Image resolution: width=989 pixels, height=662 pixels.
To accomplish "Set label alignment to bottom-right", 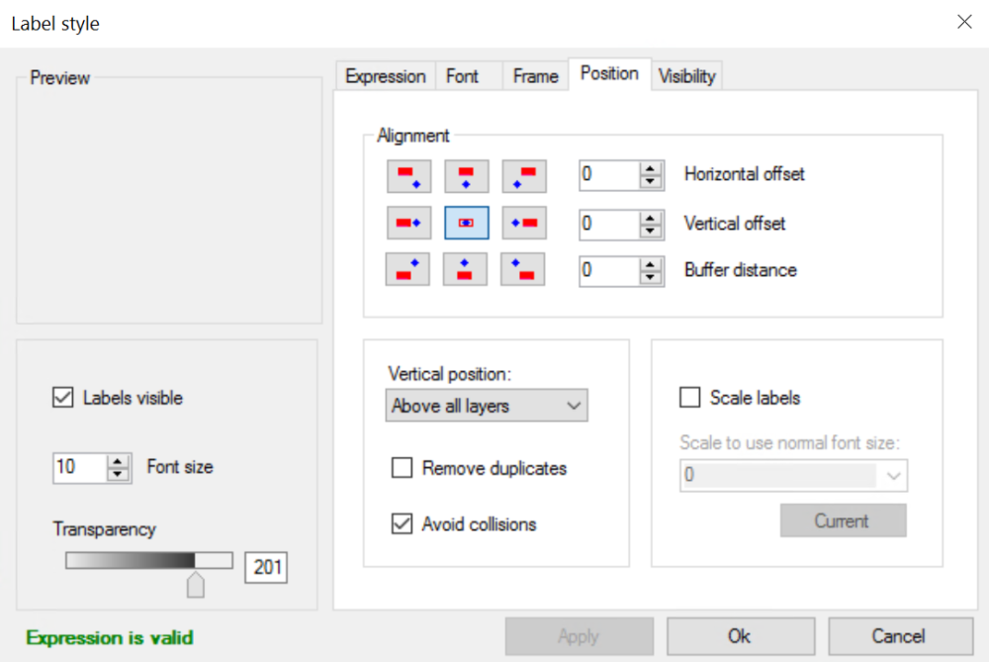I will coord(523,269).
